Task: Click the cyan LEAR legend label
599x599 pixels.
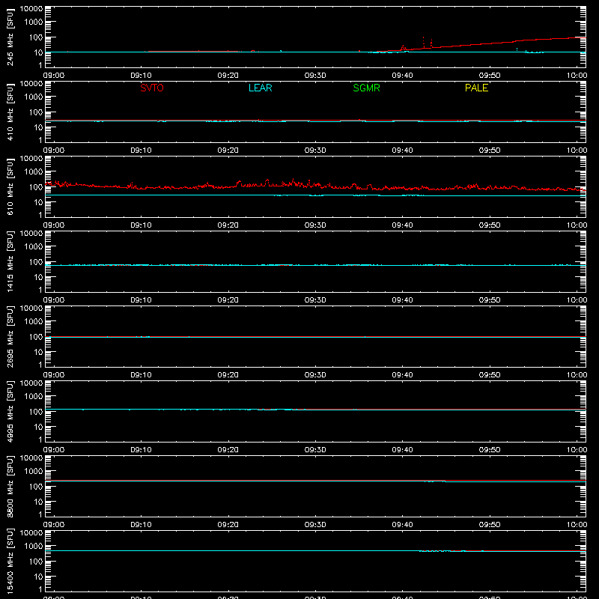Action: pos(260,88)
